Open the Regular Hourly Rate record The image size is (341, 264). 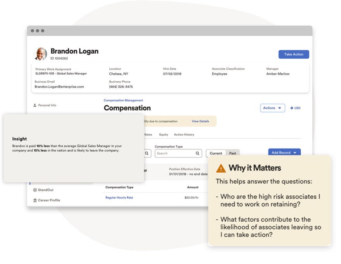[119, 197]
